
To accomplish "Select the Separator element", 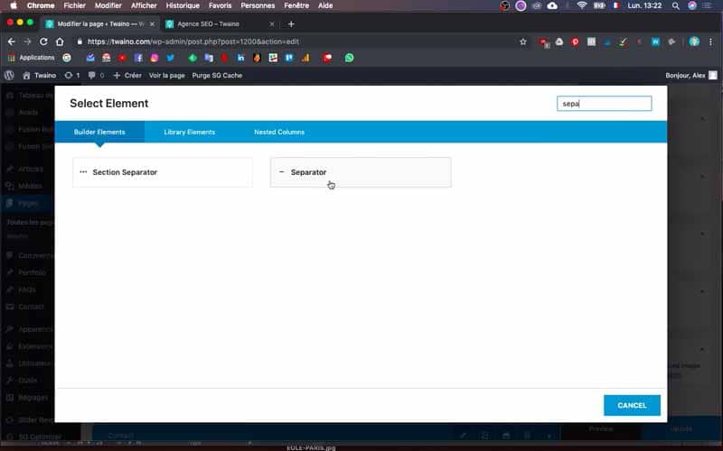I will click(361, 172).
